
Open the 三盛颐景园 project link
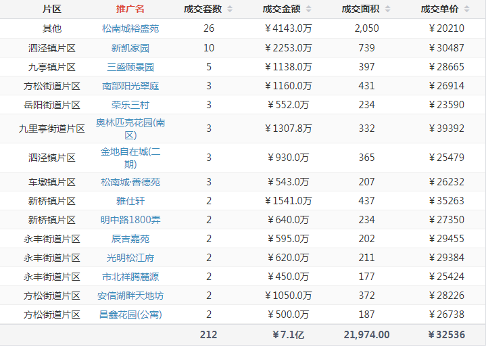point(130,67)
